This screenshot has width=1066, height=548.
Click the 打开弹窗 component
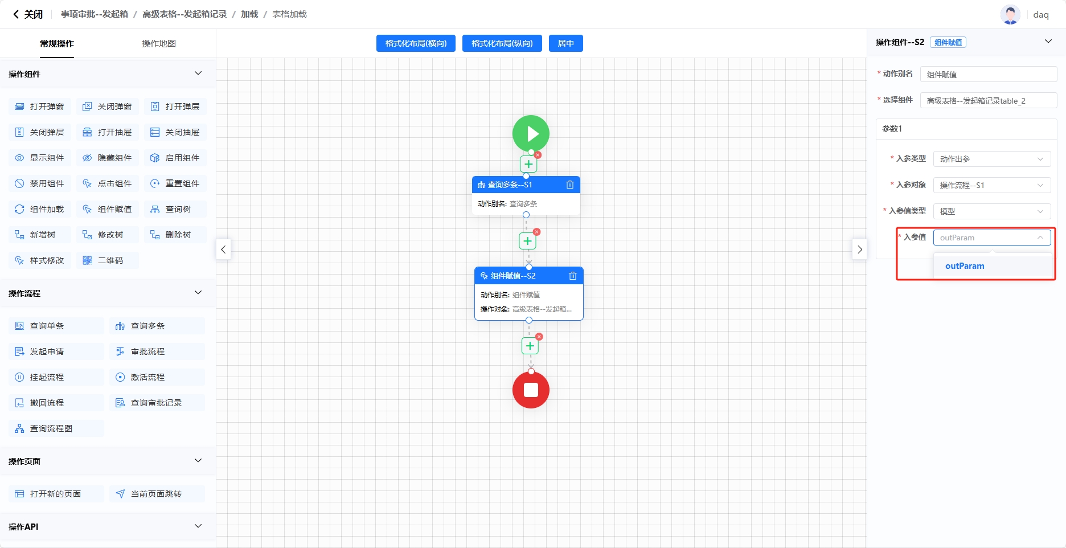coord(40,107)
